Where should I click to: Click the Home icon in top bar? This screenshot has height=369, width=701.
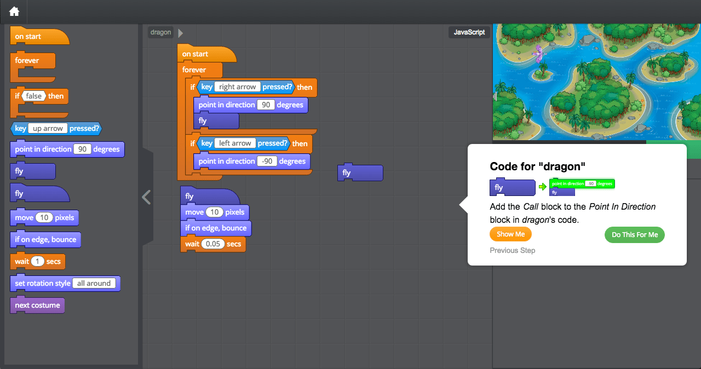click(x=14, y=11)
